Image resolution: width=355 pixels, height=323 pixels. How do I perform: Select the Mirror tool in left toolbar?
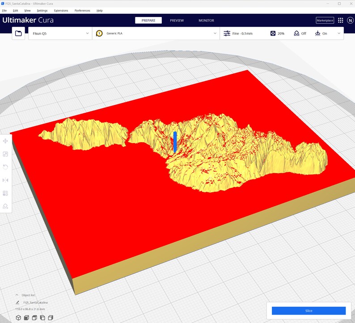(x=5, y=180)
